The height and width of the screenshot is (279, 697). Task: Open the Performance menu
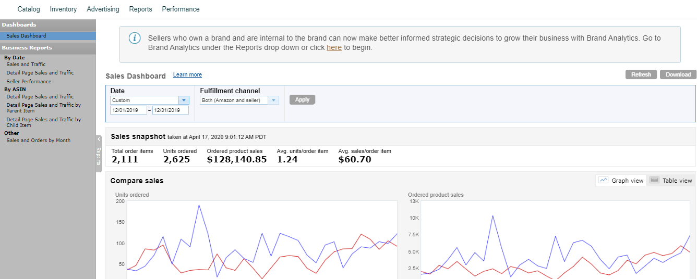[x=181, y=9]
